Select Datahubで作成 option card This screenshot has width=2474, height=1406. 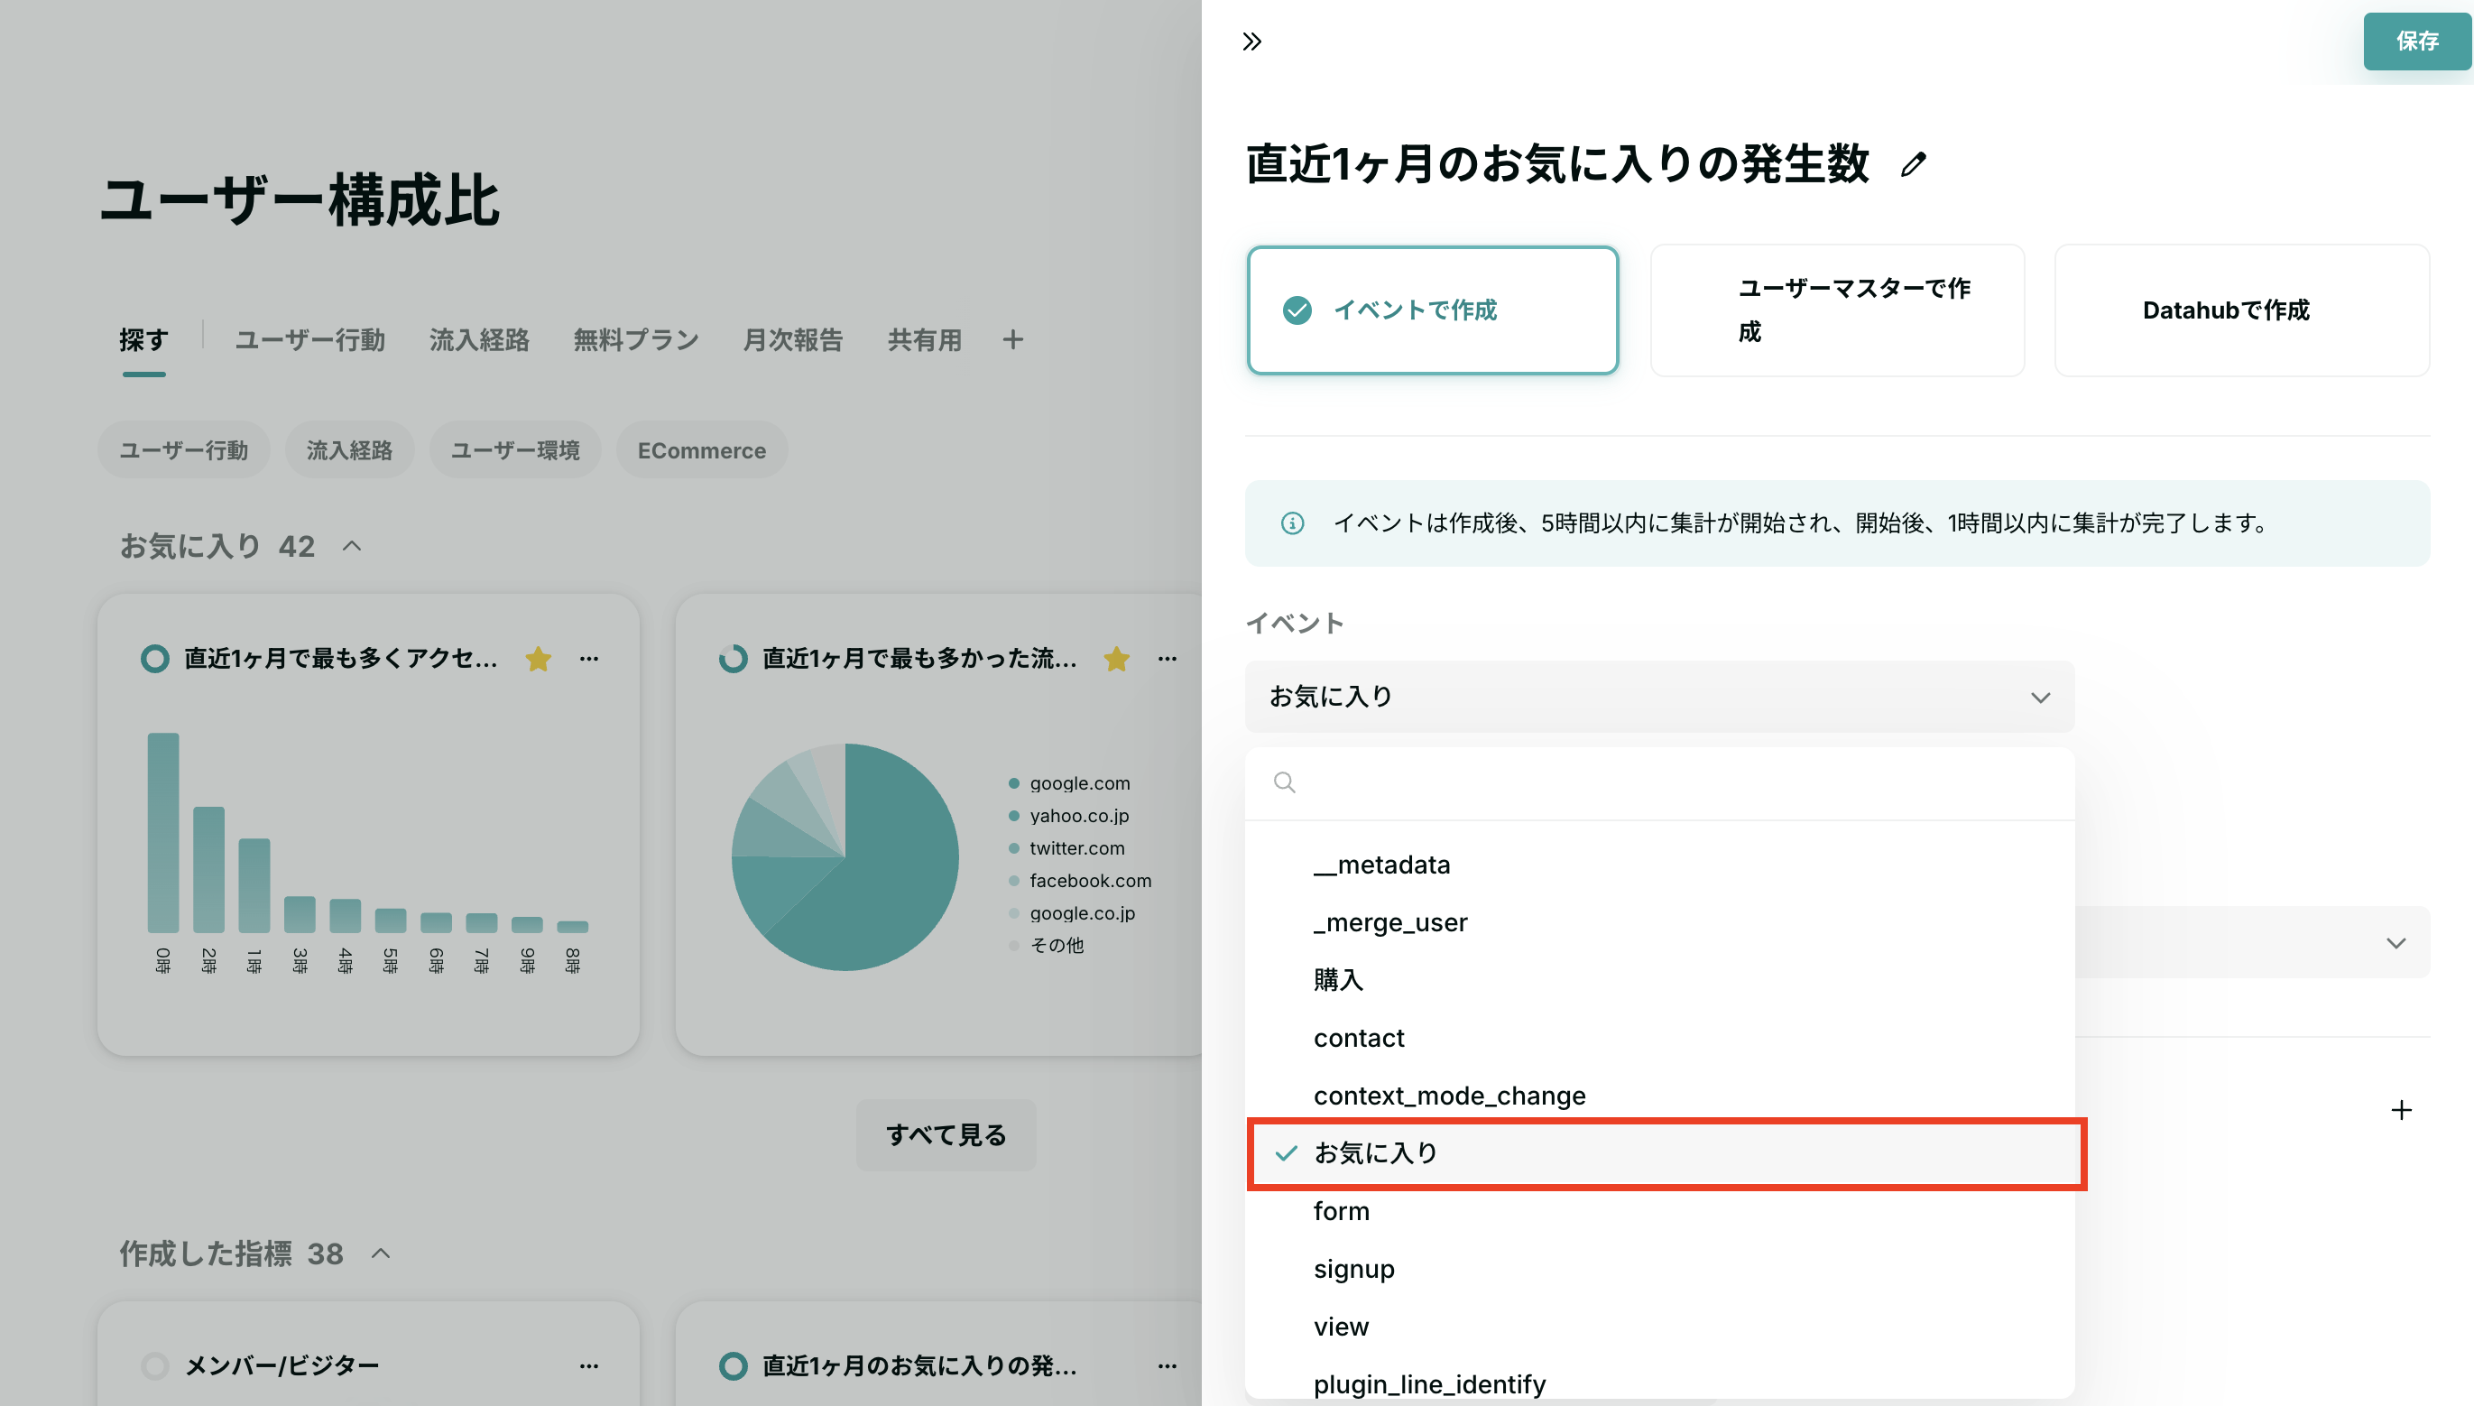coord(2242,310)
